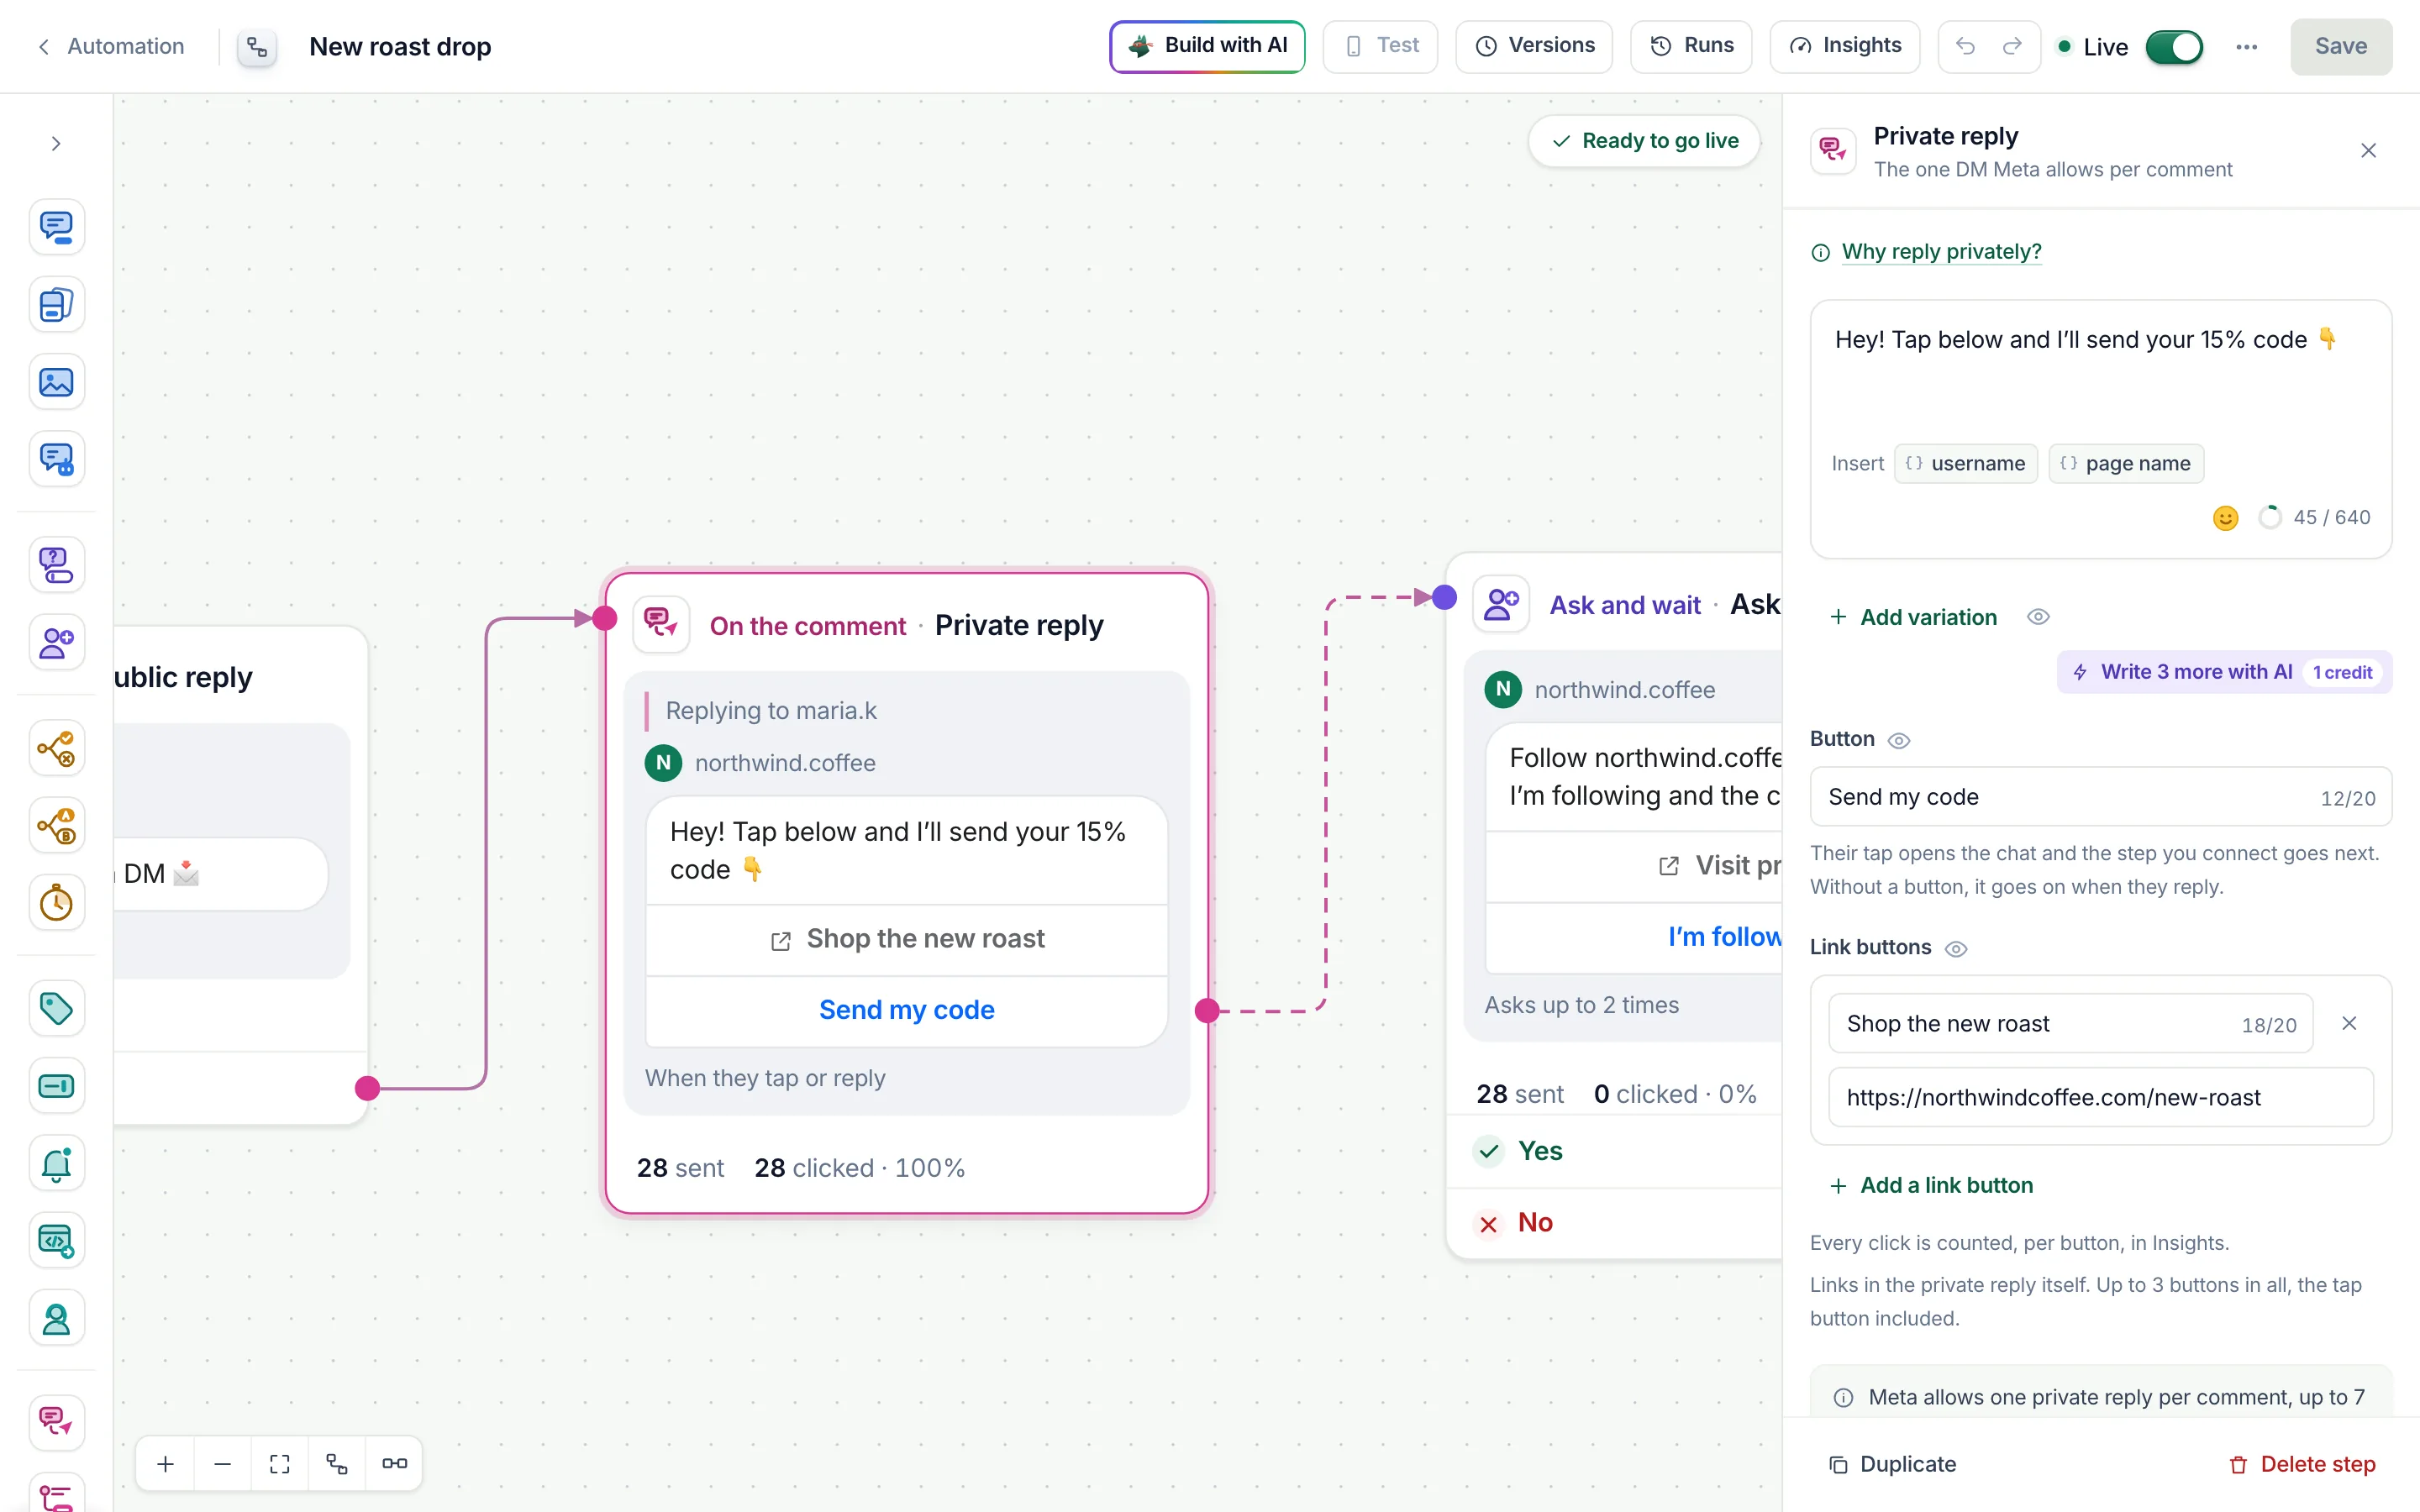Zoom in on the canvas with plus
The width and height of the screenshot is (2420, 1512).
coord(166,1464)
